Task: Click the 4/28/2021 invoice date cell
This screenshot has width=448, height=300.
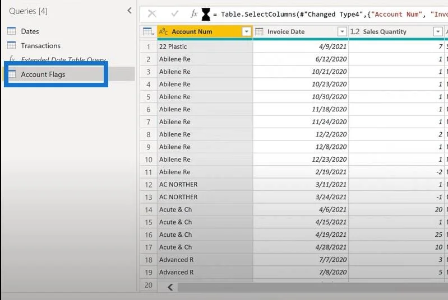Action: pos(301,247)
